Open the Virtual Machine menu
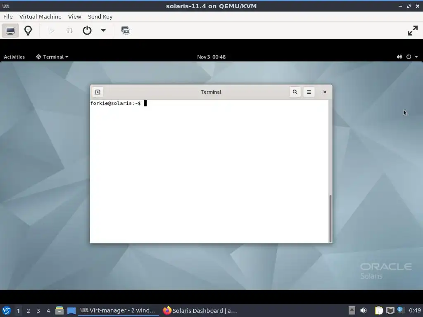The width and height of the screenshot is (423, 317). (40, 17)
